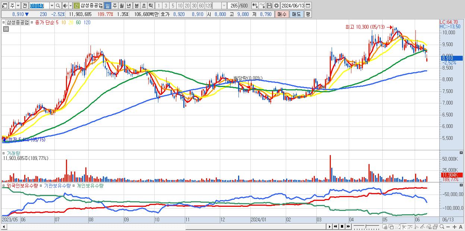Click the chart playback play button
Screen dimensions: 465x231
click(x=330, y=227)
